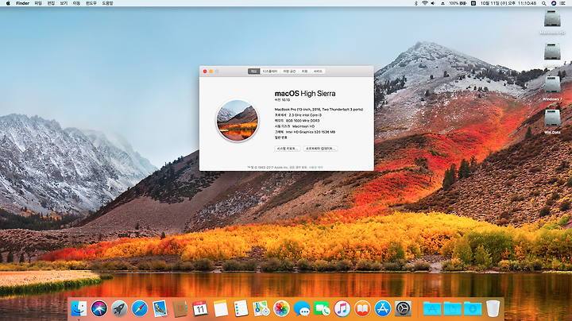572x321 pixels.
Task: Open System Preferences gear in Dock
Action: click(403, 308)
